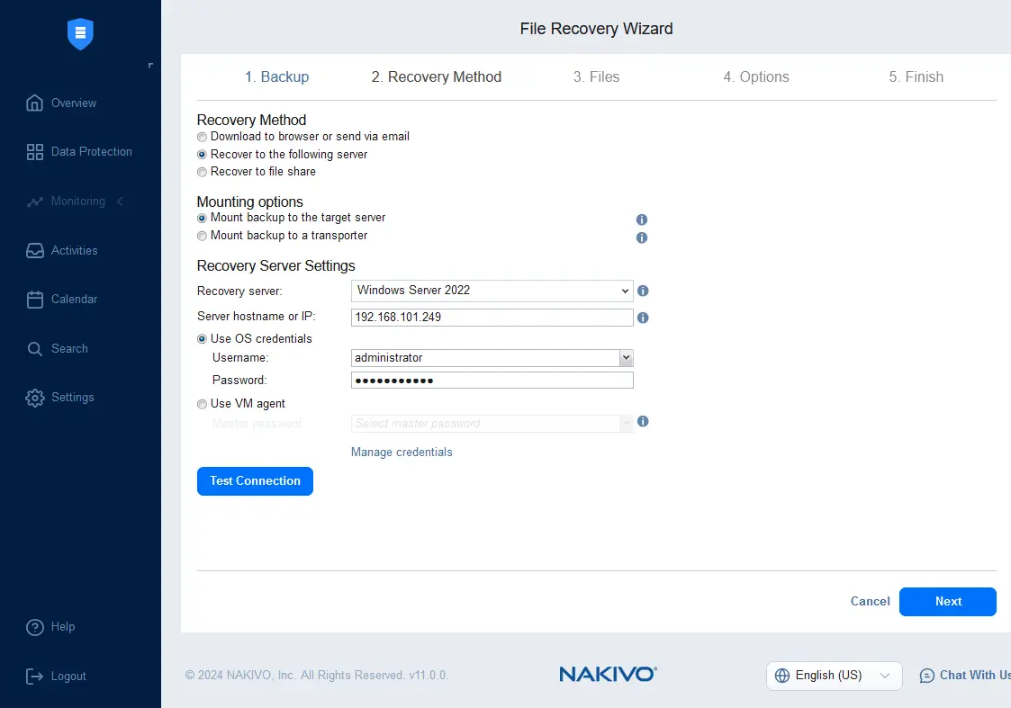Open the Username dropdown arrow

[626, 357]
